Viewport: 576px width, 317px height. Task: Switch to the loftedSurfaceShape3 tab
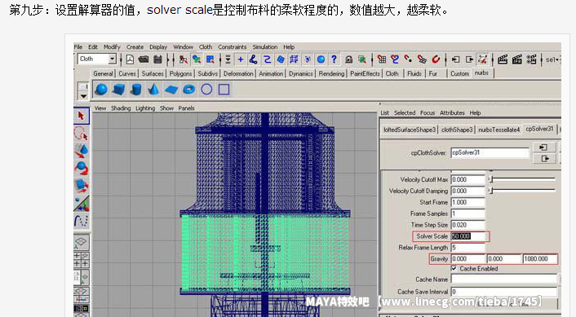pyautogui.click(x=410, y=130)
